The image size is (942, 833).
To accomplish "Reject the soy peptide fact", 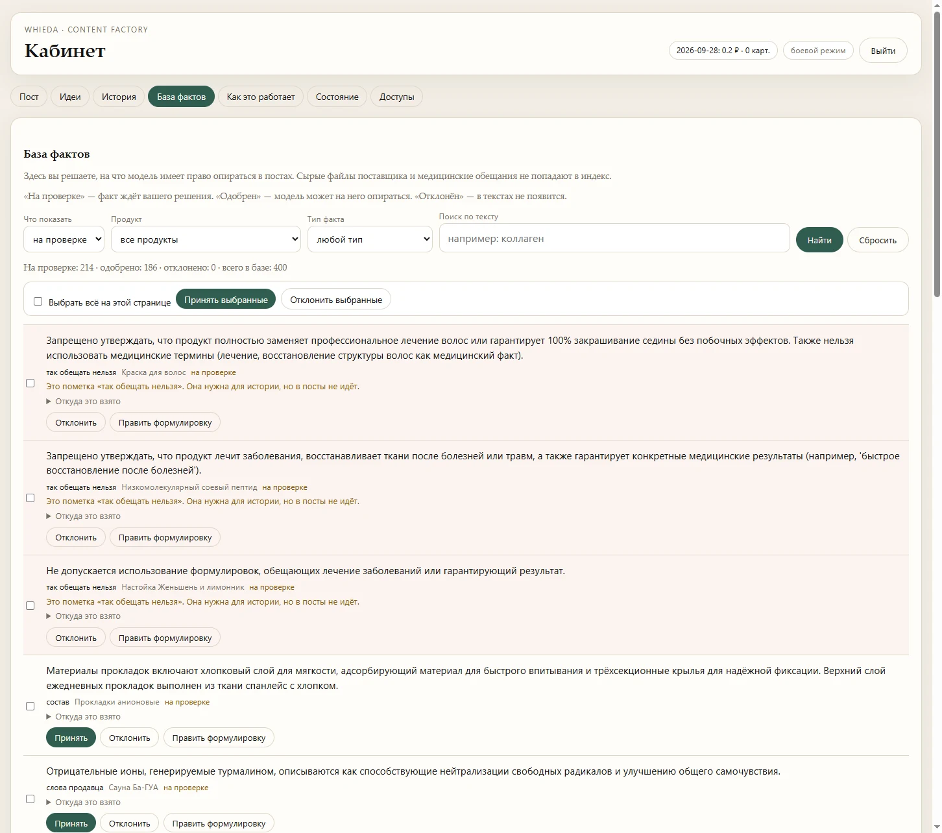I will 76,537.
